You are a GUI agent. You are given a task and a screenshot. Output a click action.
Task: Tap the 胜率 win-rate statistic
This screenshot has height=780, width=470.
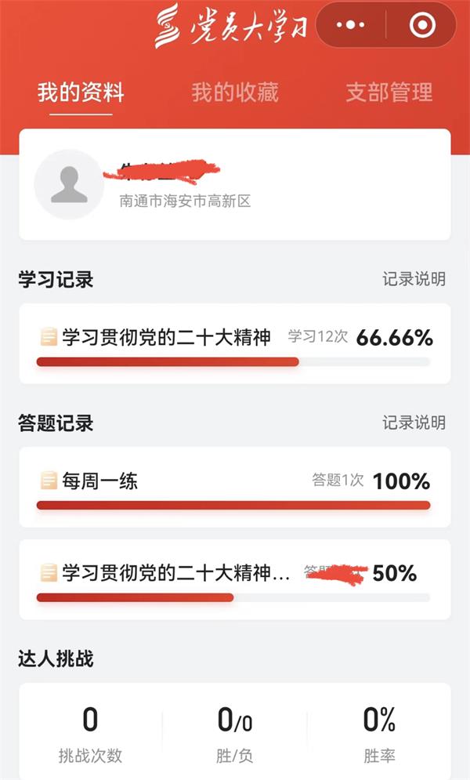pyautogui.click(x=379, y=733)
